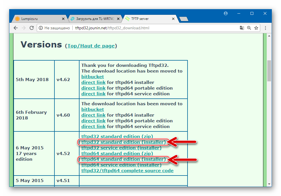Open the Chrome user profile icon

(226, 13)
